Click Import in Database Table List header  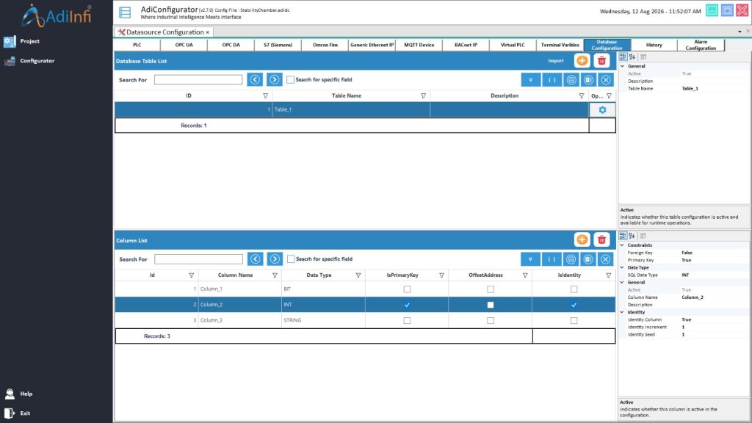(x=556, y=61)
